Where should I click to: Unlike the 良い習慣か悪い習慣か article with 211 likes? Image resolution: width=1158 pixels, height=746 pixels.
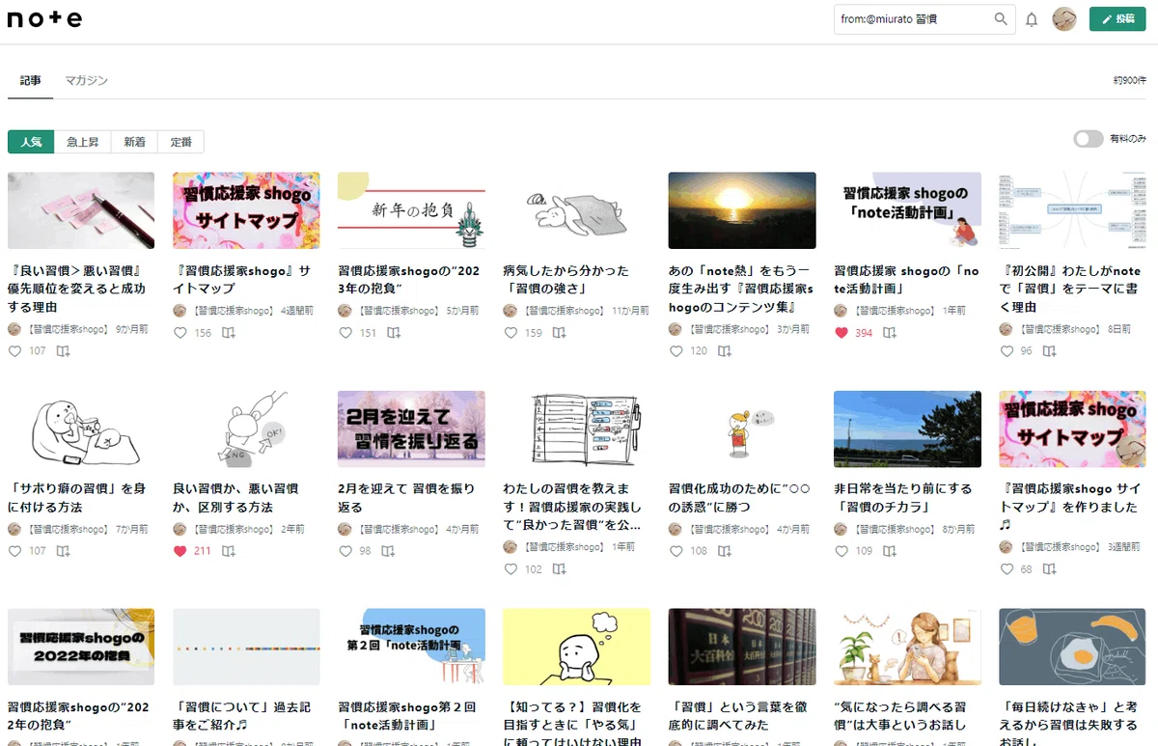[179, 551]
